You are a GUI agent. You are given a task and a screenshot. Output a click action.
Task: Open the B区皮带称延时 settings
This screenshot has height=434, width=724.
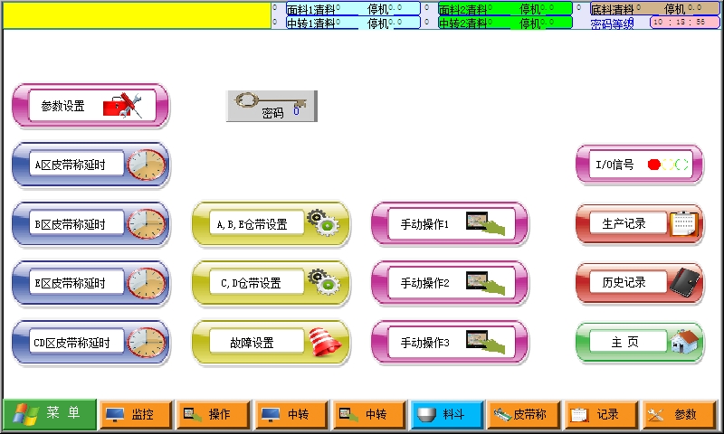(71, 224)
